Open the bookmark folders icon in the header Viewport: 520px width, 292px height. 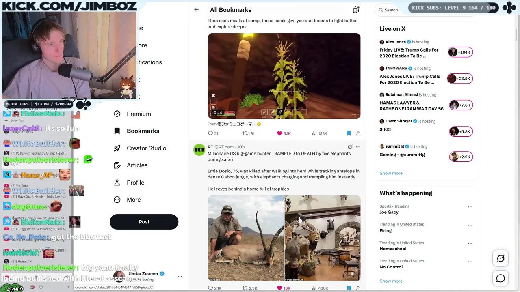(356, 10)
